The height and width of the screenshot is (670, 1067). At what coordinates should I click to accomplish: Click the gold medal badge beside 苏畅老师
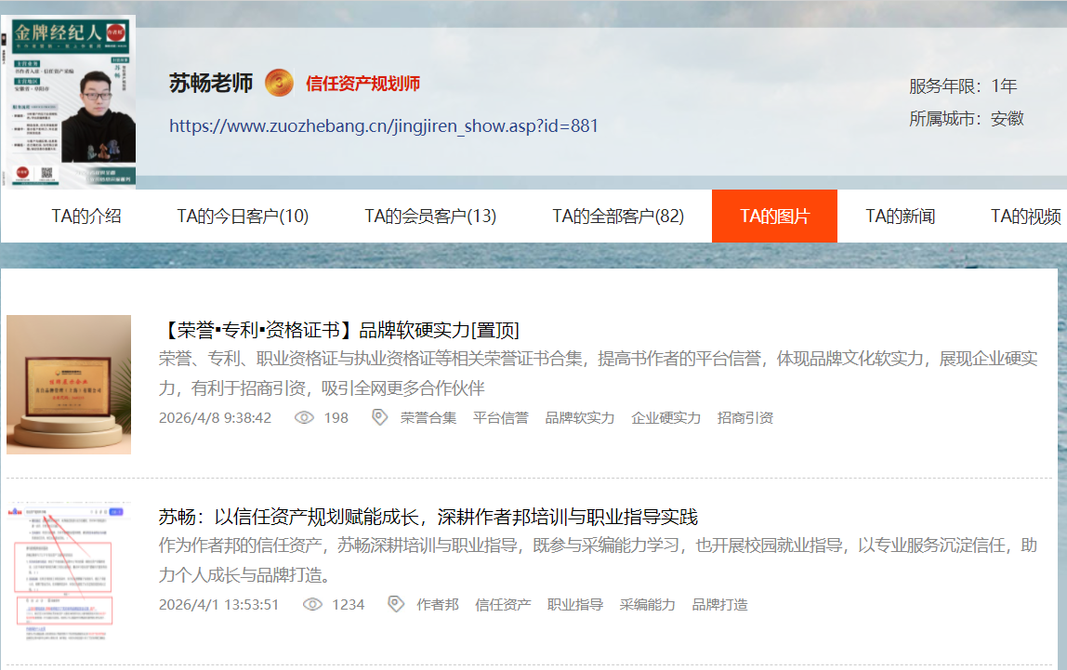coord(279,83)
